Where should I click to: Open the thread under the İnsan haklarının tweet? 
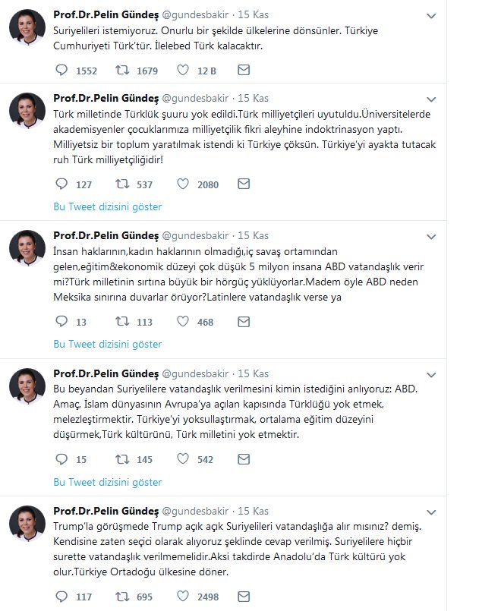[x=106, y=344]
